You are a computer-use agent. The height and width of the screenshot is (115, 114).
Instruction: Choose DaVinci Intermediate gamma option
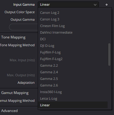(73, 32)
